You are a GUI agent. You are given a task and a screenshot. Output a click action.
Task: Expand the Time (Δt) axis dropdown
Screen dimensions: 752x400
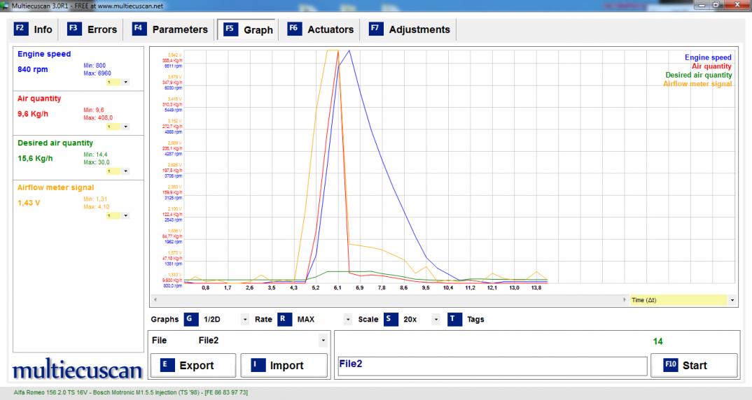(732, 300)
